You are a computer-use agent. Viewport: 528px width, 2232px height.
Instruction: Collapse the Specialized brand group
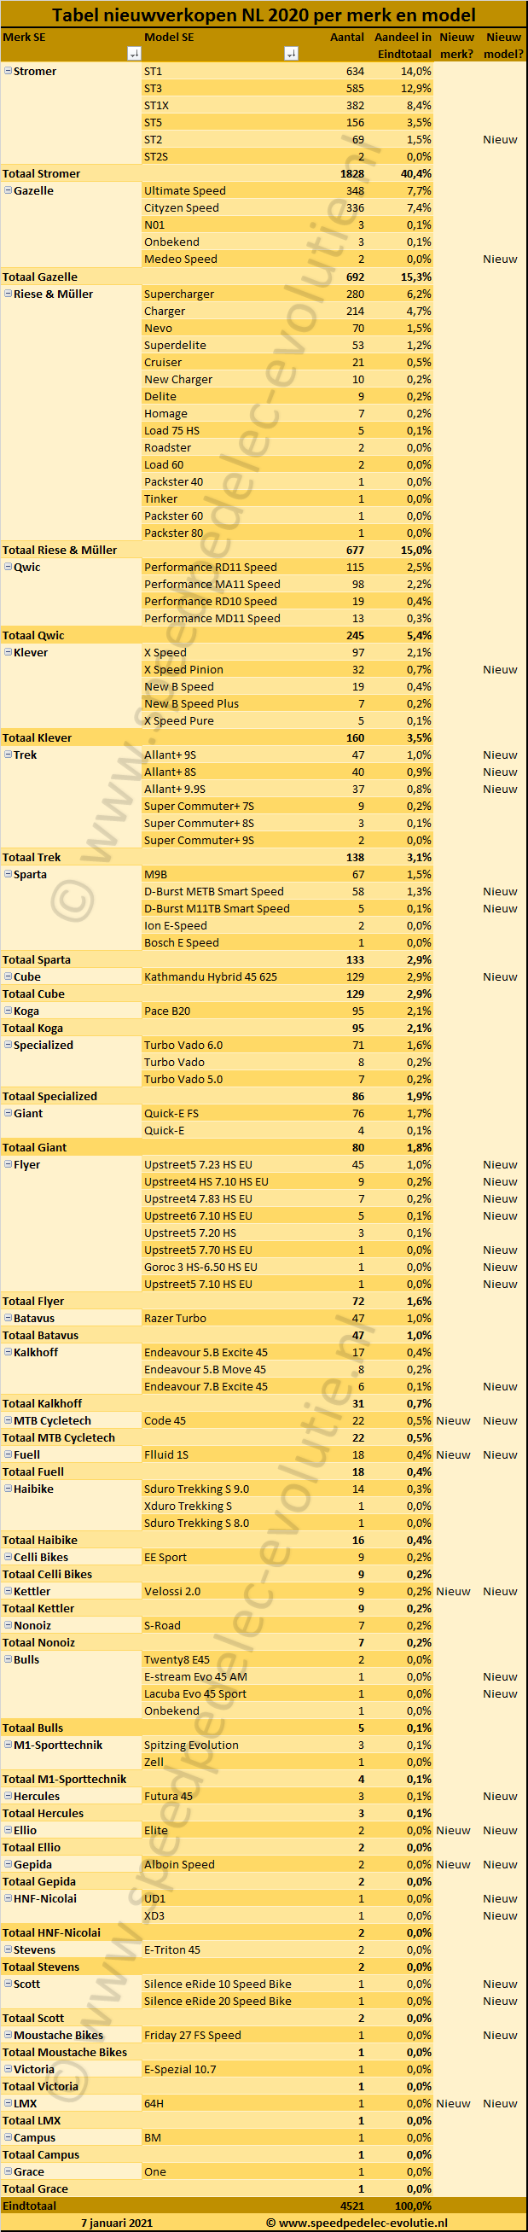point(8,1045)
